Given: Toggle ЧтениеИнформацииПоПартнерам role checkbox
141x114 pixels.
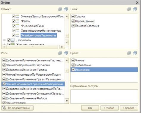Looking at the screenshot, I should (4, 65).
